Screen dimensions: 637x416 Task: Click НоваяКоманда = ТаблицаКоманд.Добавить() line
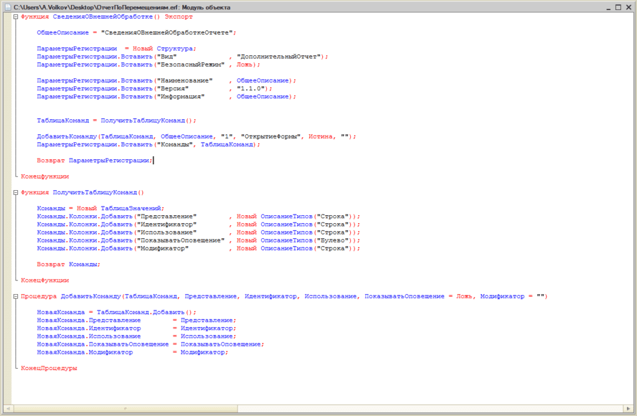[x=116, y=312]
